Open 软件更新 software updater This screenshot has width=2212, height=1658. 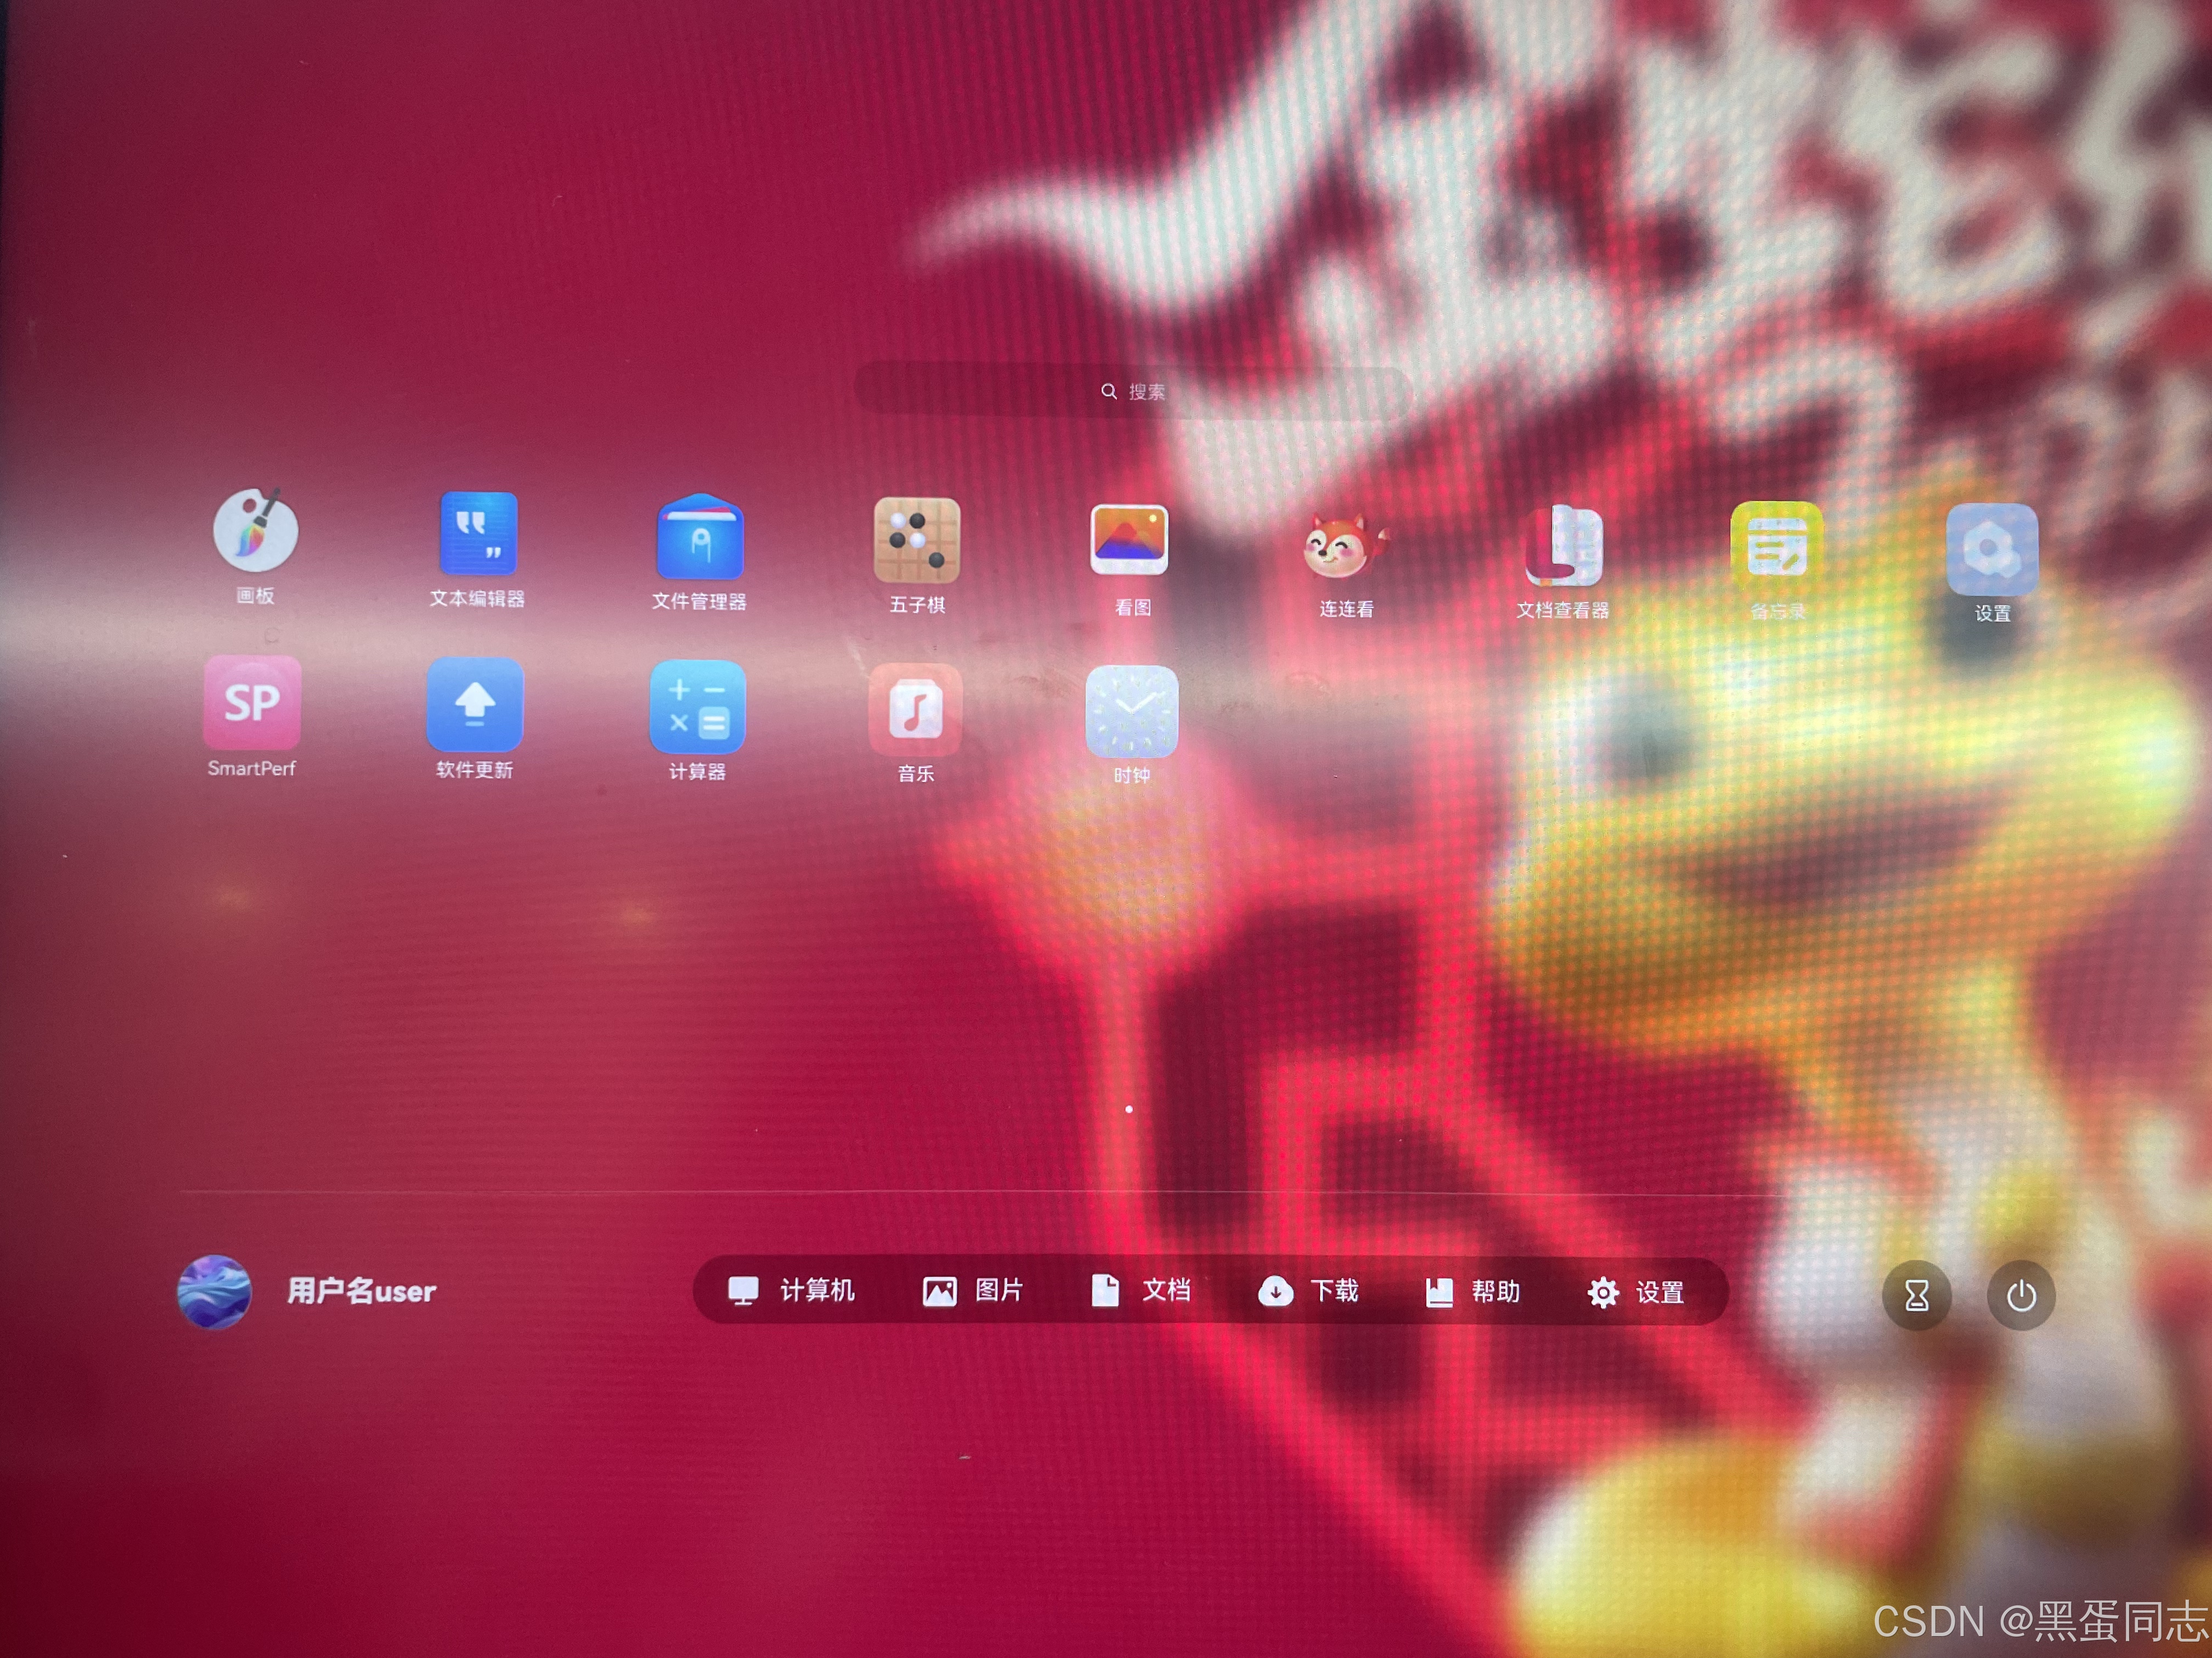475,706
